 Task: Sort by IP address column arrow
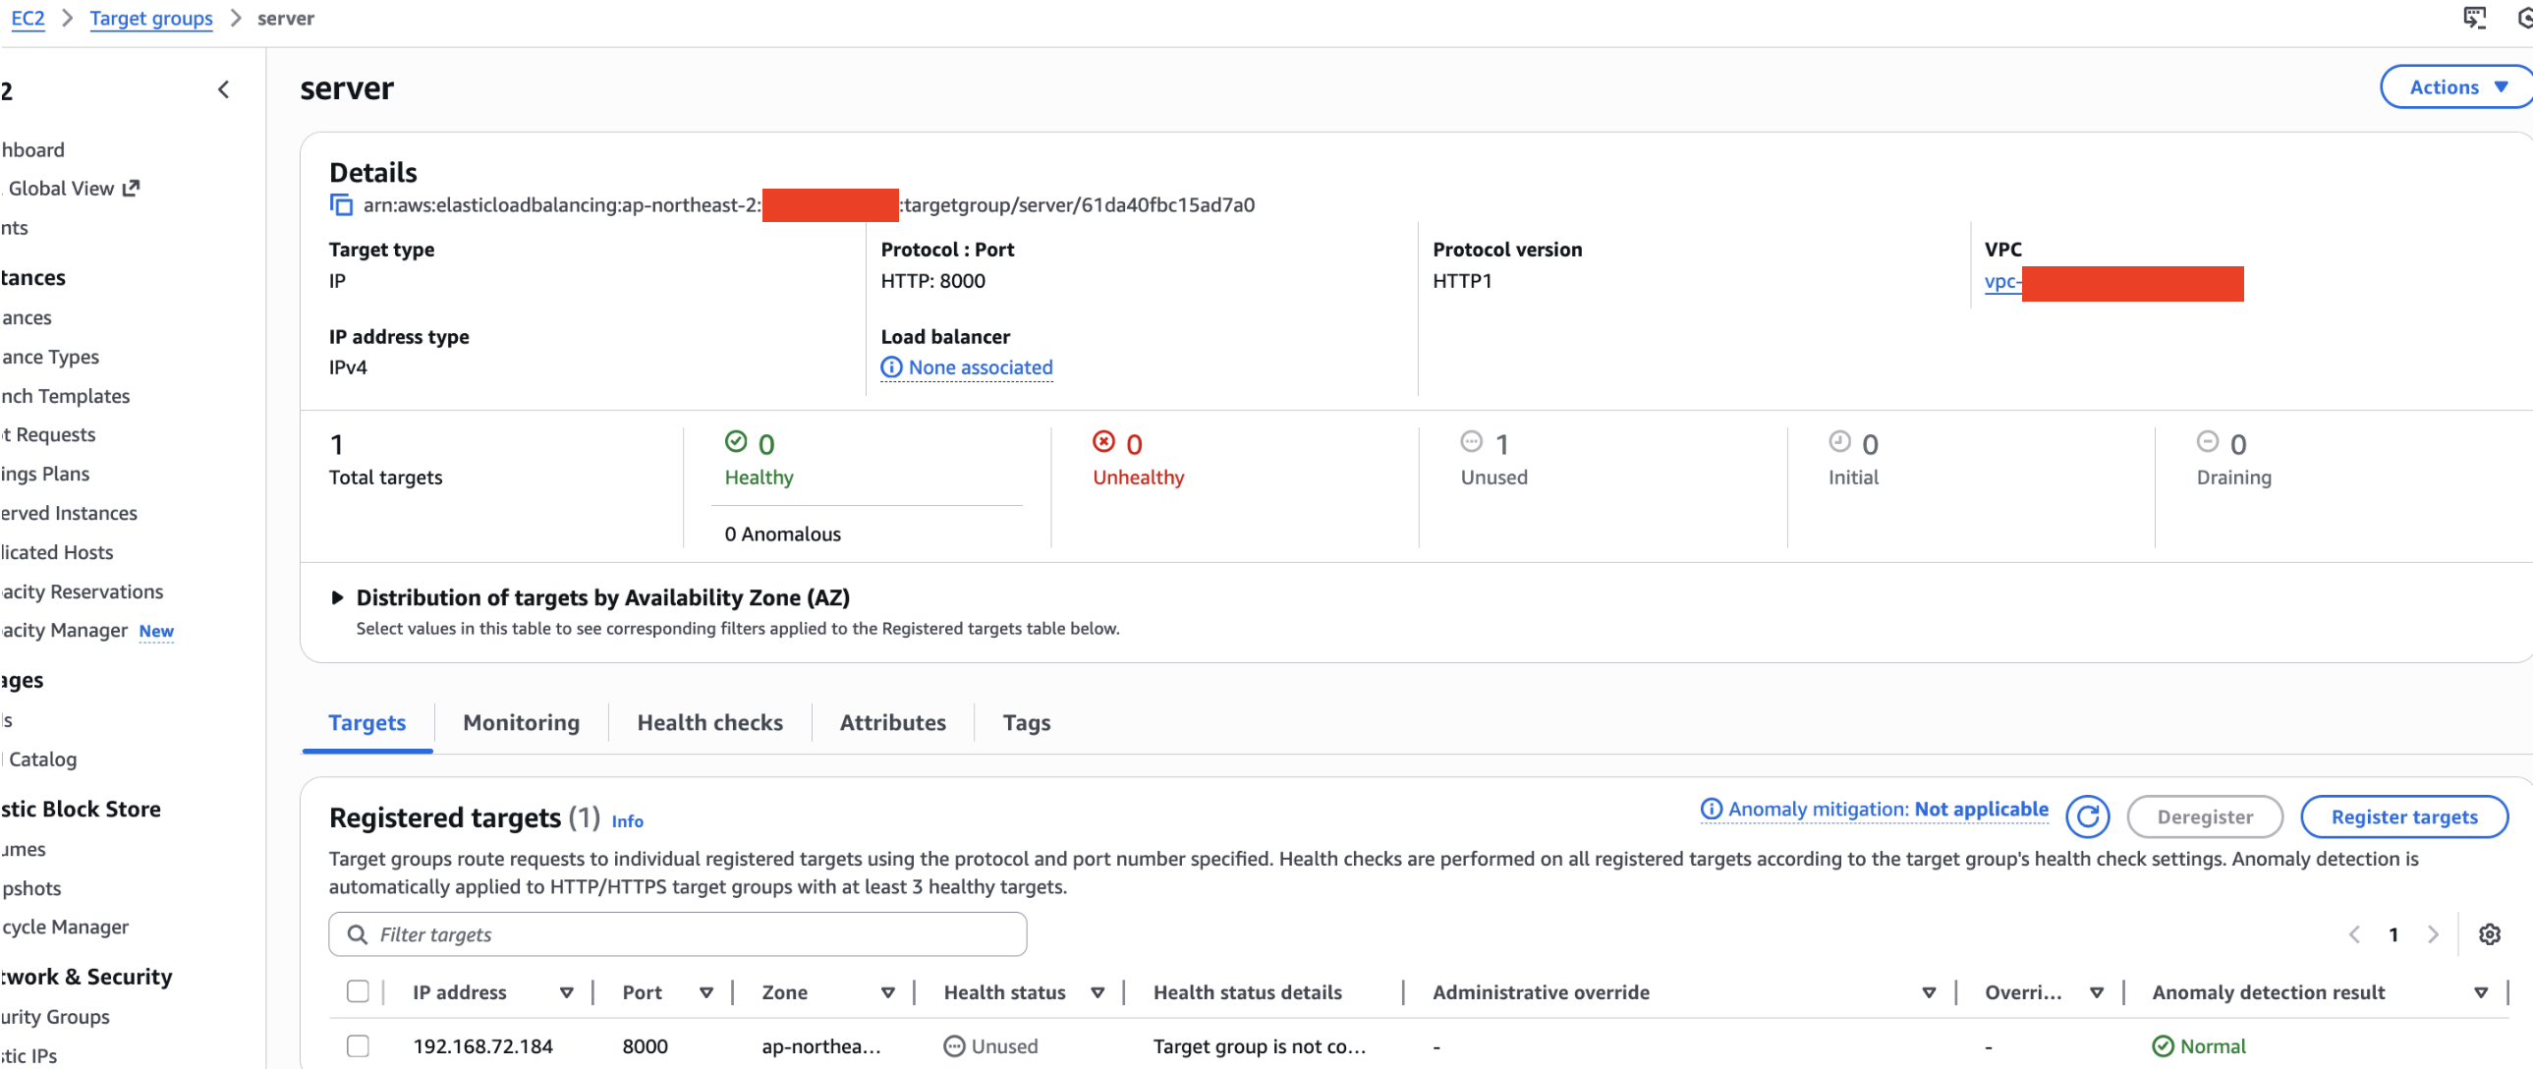566,992
